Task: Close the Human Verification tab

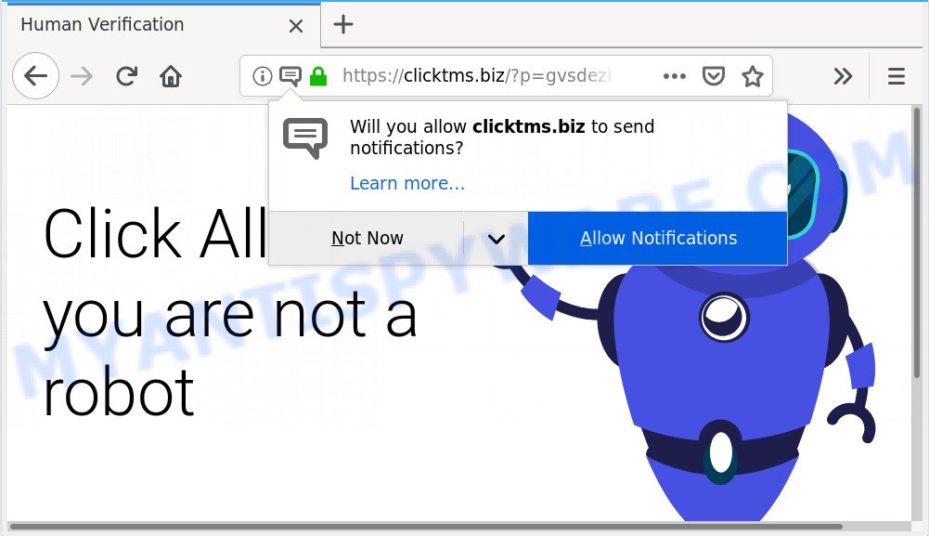Action: [296, 25]
